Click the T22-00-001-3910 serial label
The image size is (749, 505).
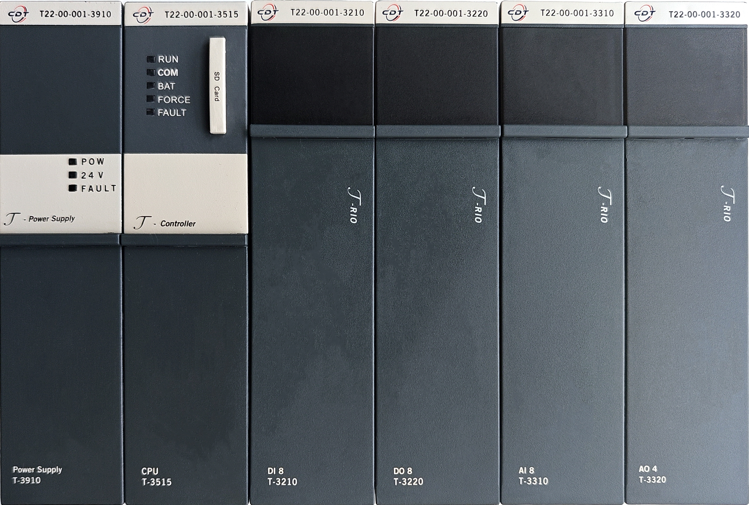[x=75, y=15]
